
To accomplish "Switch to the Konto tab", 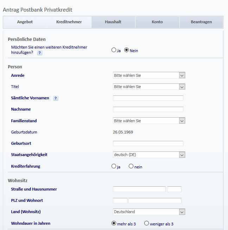I will (157, 22).
